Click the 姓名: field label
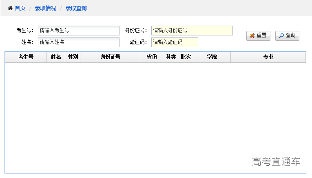Screen dimensions: 312x178 pos(28,42)
